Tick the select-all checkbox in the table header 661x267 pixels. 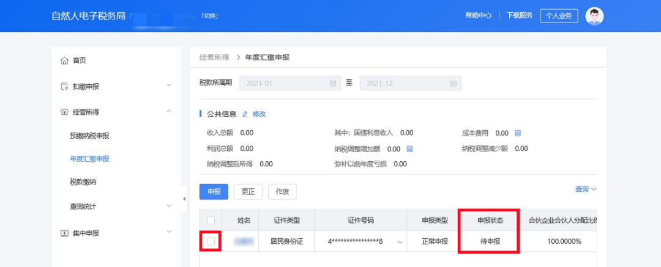point(211,220)
